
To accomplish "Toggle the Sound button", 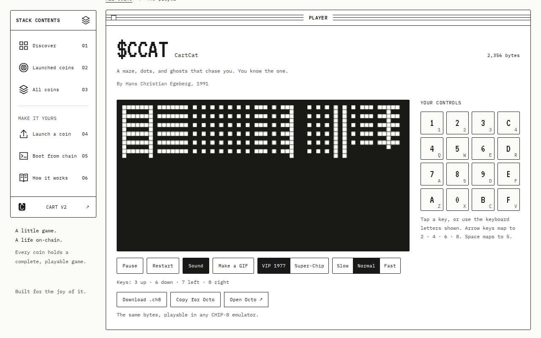I will [x=196, y=266].
